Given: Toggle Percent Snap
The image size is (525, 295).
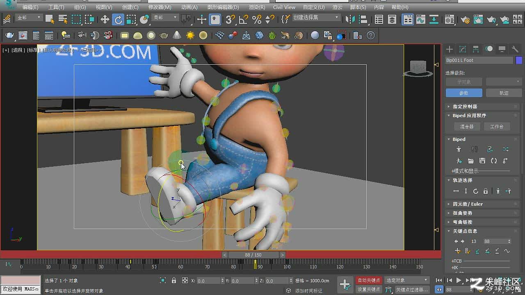Looking at the screenshot, I should tap(257, 19).
